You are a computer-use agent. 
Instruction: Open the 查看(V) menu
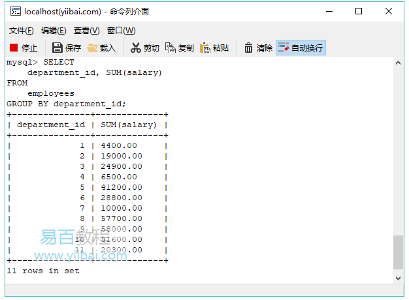[x=86, y=31]
